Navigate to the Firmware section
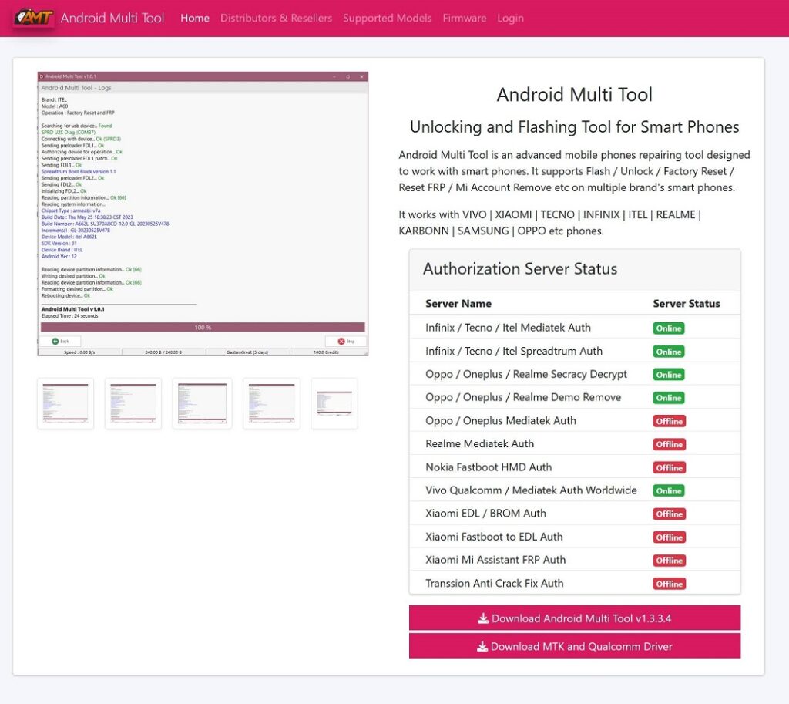 [465, 19]
